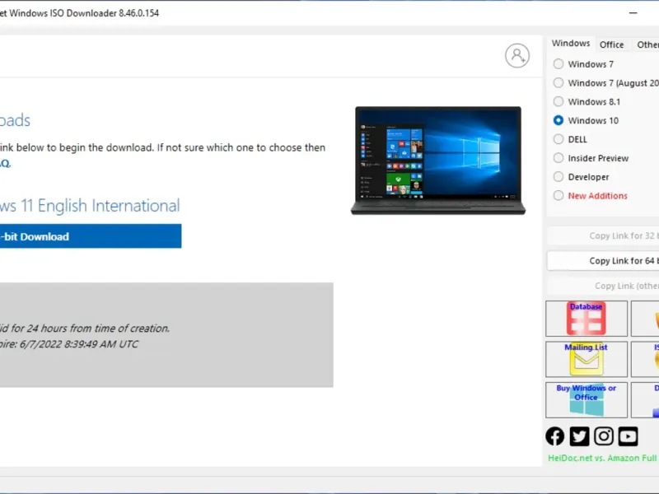The image size is (659, 494).
Task: Click the Windows 10 laptop image
Action: [438, 161]
